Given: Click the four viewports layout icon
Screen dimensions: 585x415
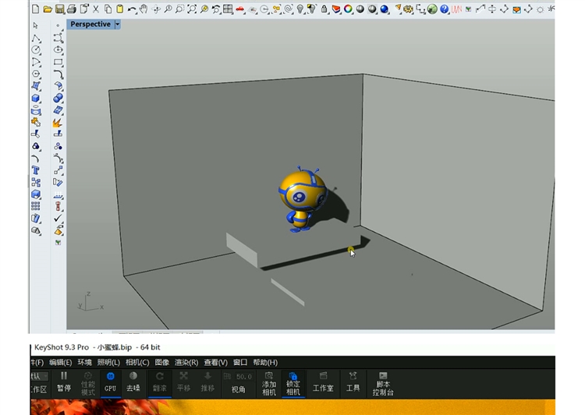Looking at the screenshot, I should click(x=228, y=9).
